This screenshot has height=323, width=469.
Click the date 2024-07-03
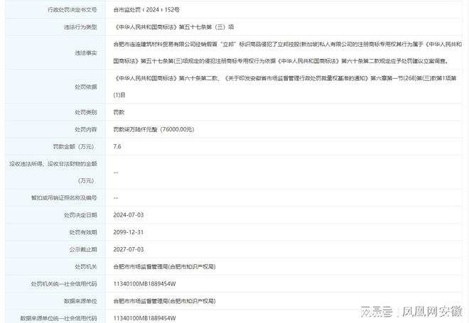coord(129,215)
